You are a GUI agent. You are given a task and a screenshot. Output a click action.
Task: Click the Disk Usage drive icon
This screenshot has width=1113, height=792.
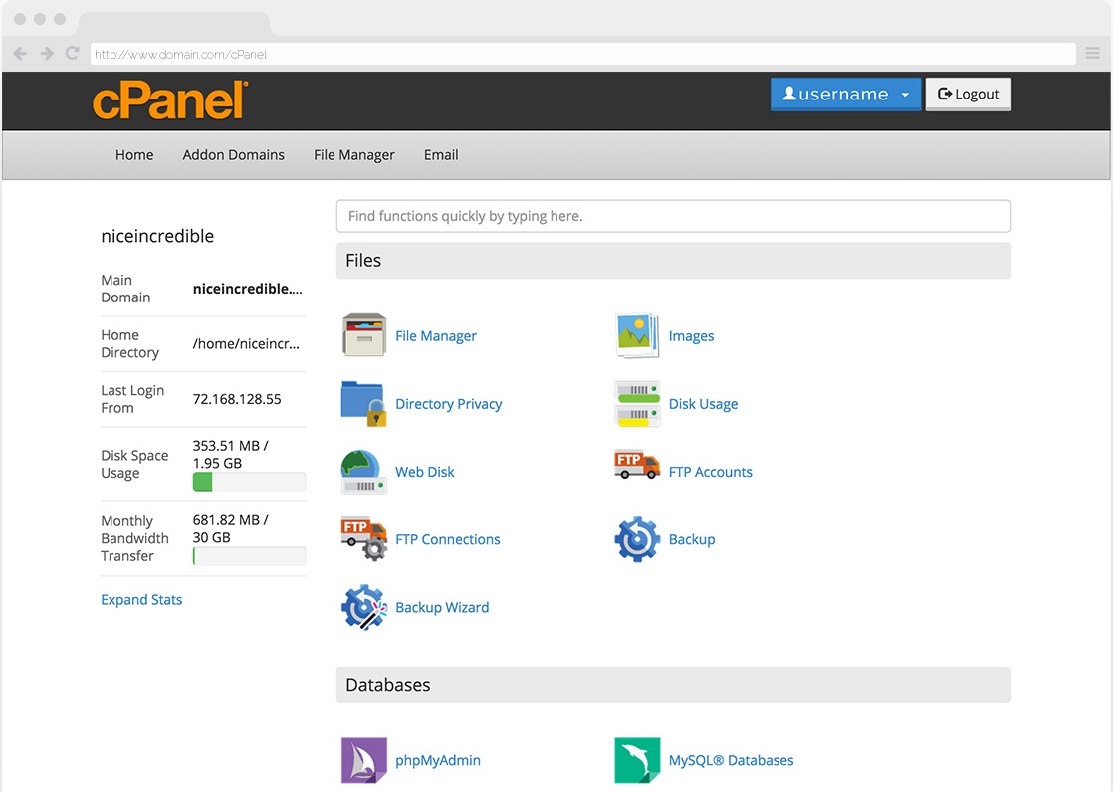click(x=637, y=404)
